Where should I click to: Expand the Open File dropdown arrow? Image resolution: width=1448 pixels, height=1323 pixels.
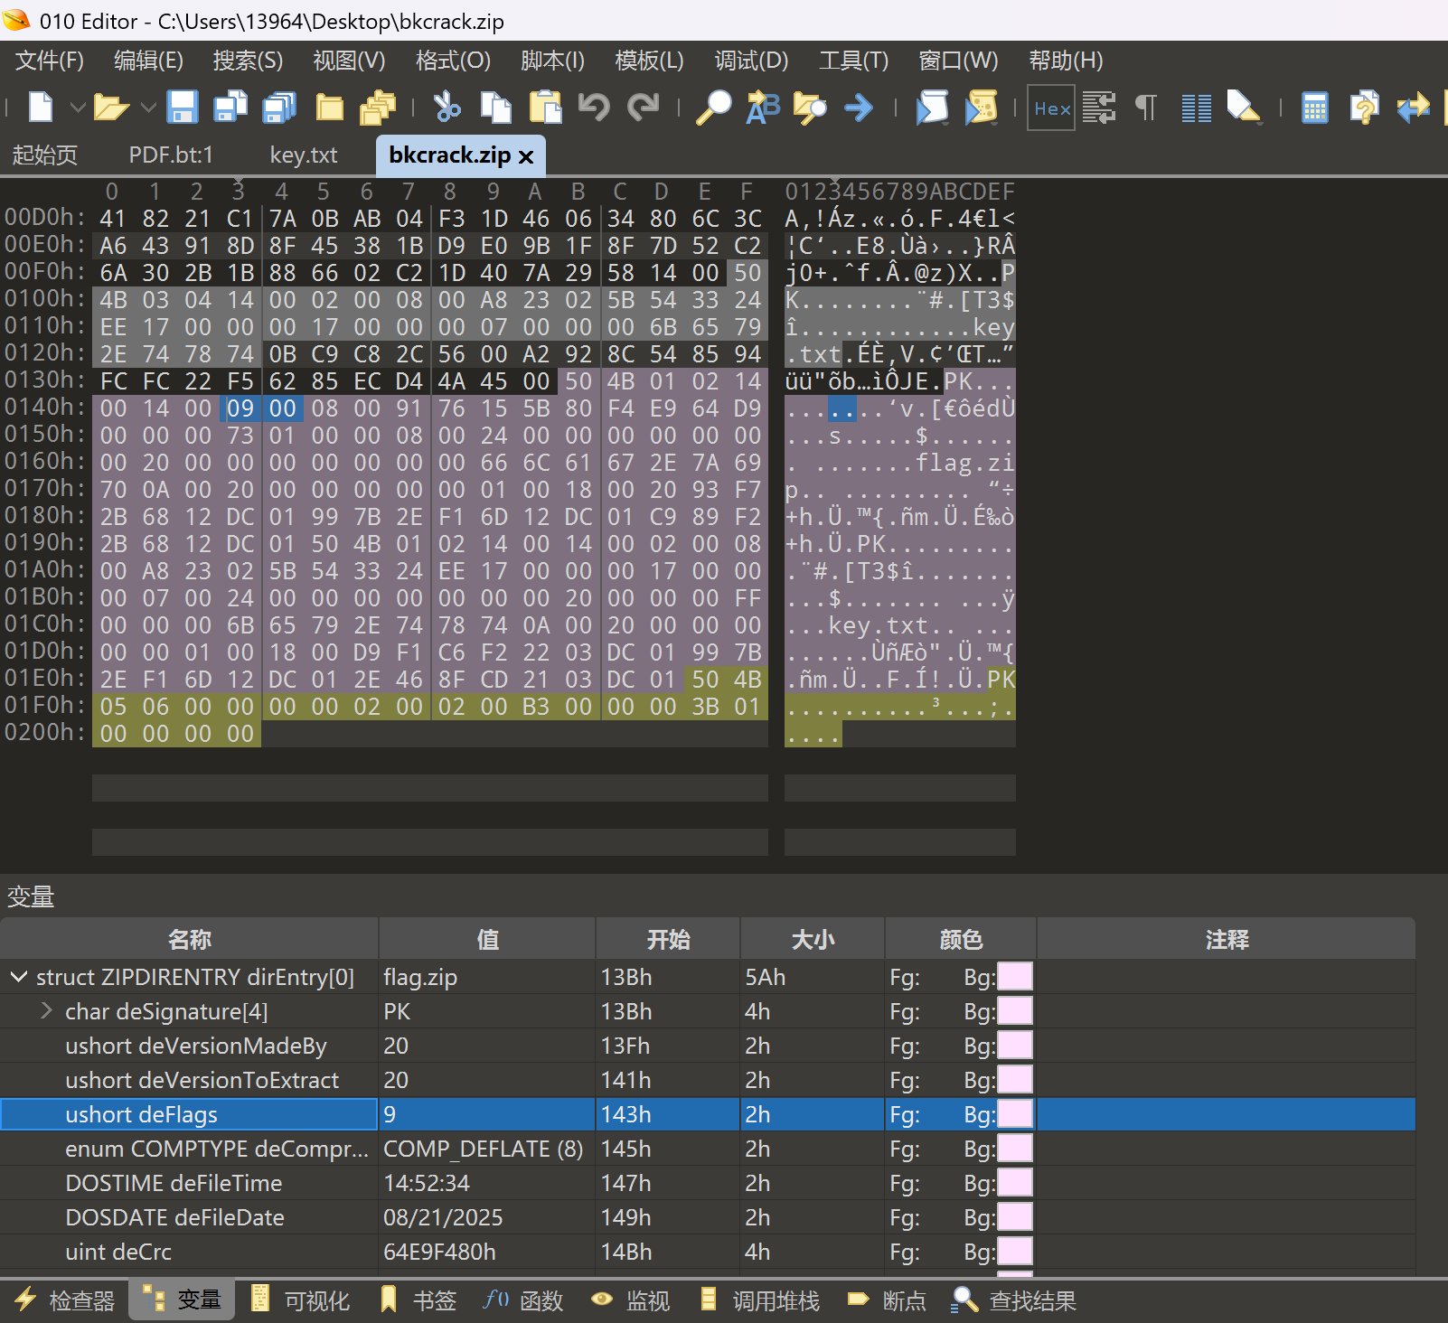tap(149, 108)
